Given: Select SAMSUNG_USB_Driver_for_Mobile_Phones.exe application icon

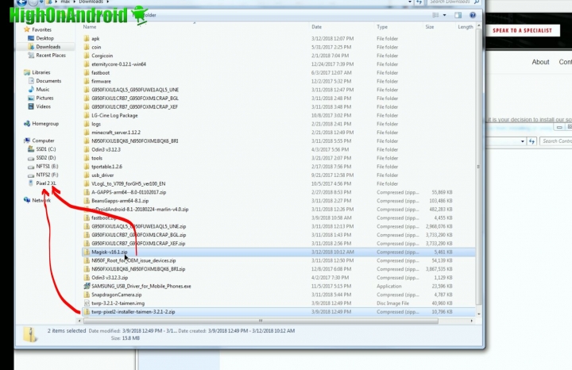Looking at the screenshot, I should point(87,286).
